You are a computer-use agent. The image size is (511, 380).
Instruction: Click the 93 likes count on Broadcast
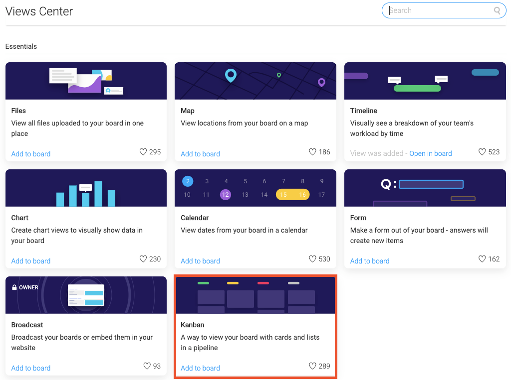pos(157,366)
